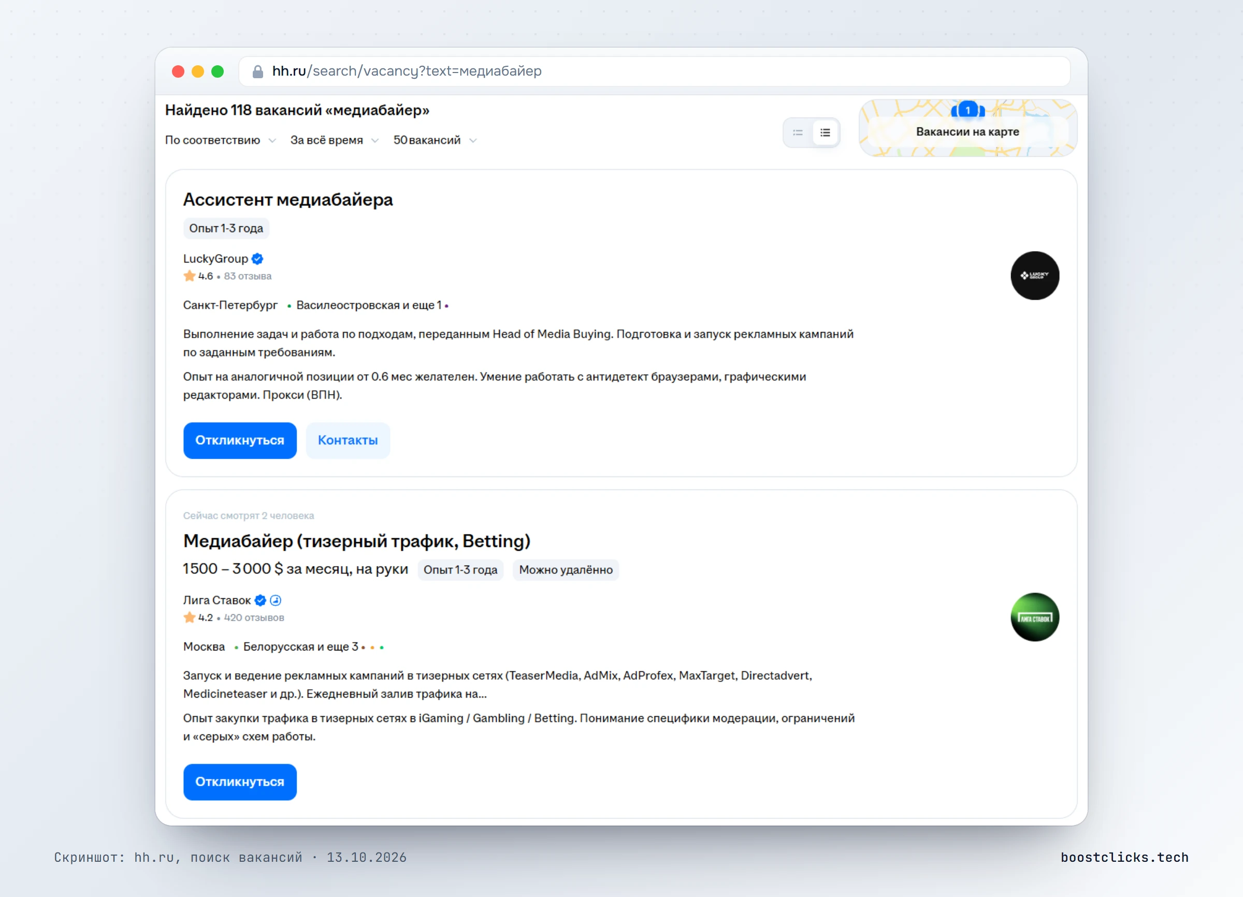Click the star rating icon for LuckyGroup
The height and width of the screenshot is (897, 1243).
[189, 276]
